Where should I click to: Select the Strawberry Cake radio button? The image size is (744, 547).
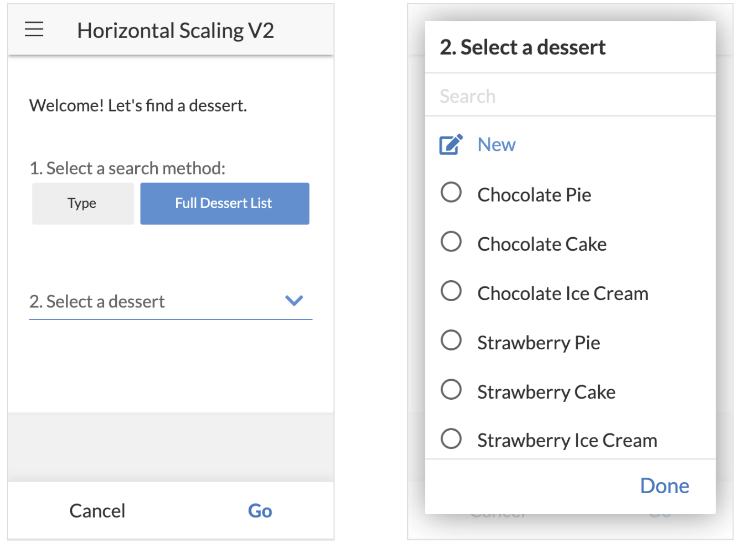(x=451, y=389)
